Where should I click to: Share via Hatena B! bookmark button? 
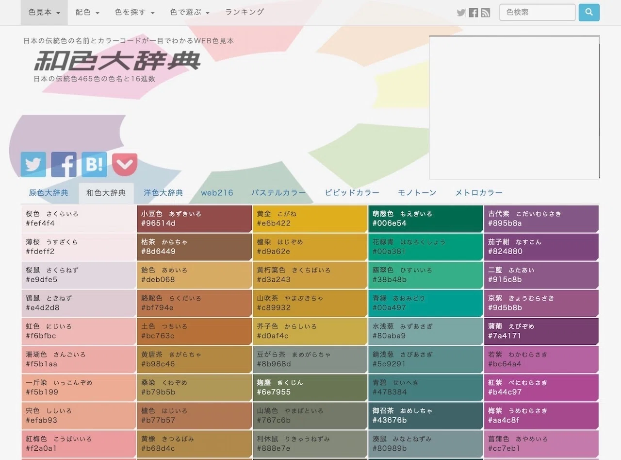click(95, 165)
